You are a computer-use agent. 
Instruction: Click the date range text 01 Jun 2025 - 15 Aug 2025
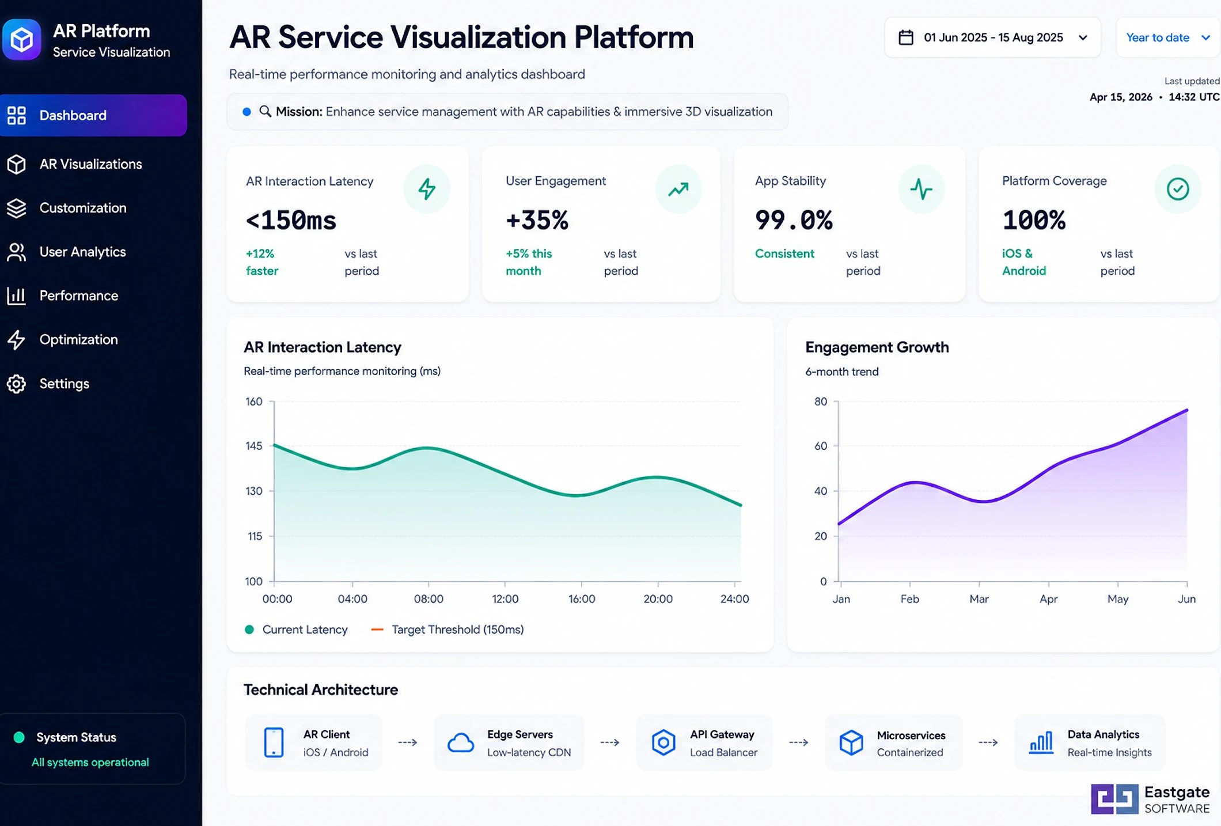point(994,37)
